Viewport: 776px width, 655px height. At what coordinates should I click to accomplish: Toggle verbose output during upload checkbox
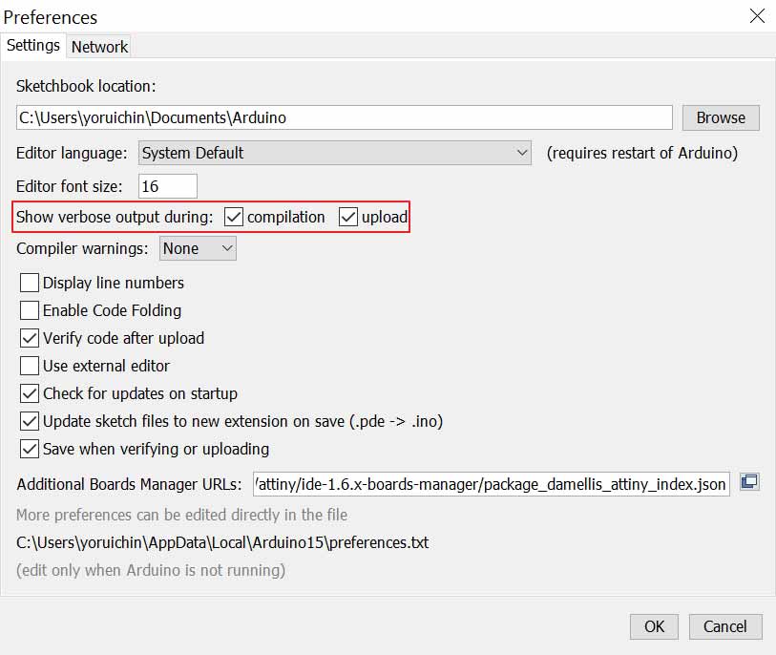348,217
